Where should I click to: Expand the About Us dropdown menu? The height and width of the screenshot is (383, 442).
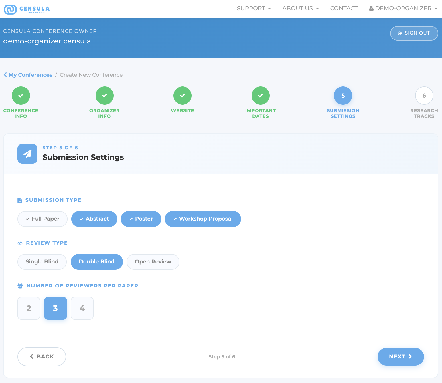pyautogui.click(x=301, y=9)
